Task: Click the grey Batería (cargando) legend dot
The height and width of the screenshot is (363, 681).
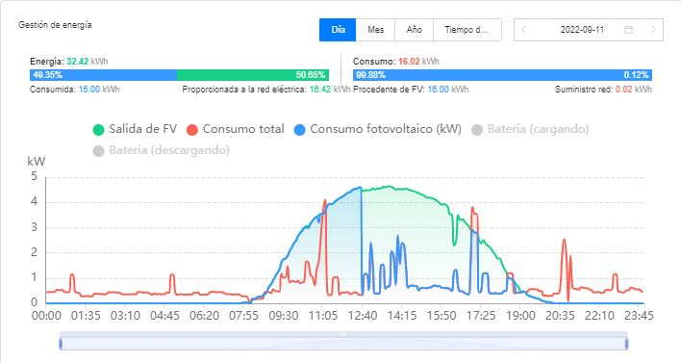Action: (x=477, y=130)
